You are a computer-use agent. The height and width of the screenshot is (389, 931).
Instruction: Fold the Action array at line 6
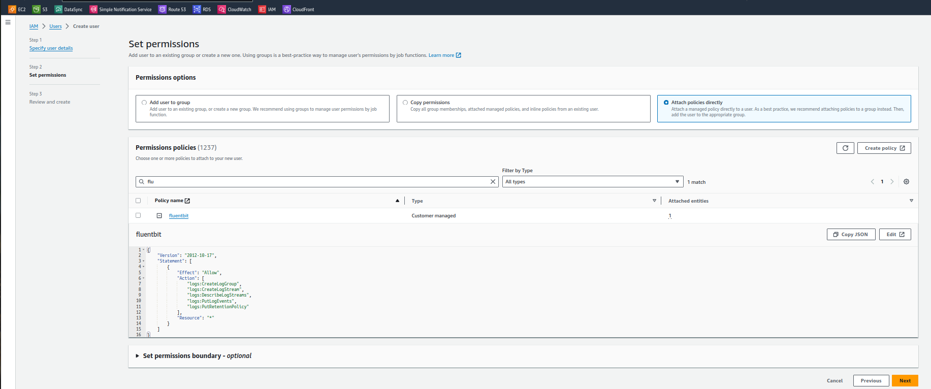(x=144, y=278)
